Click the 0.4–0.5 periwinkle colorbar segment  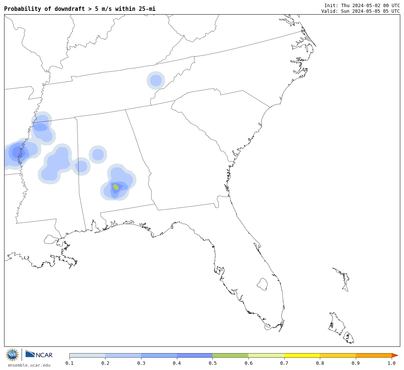195,355
